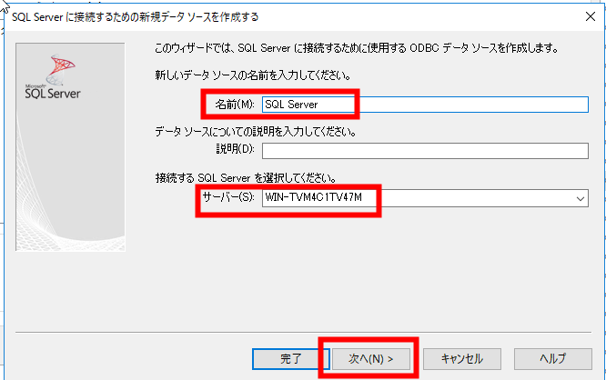
Task: Cancel the wizard via キャンセル button
Action: 462,359
